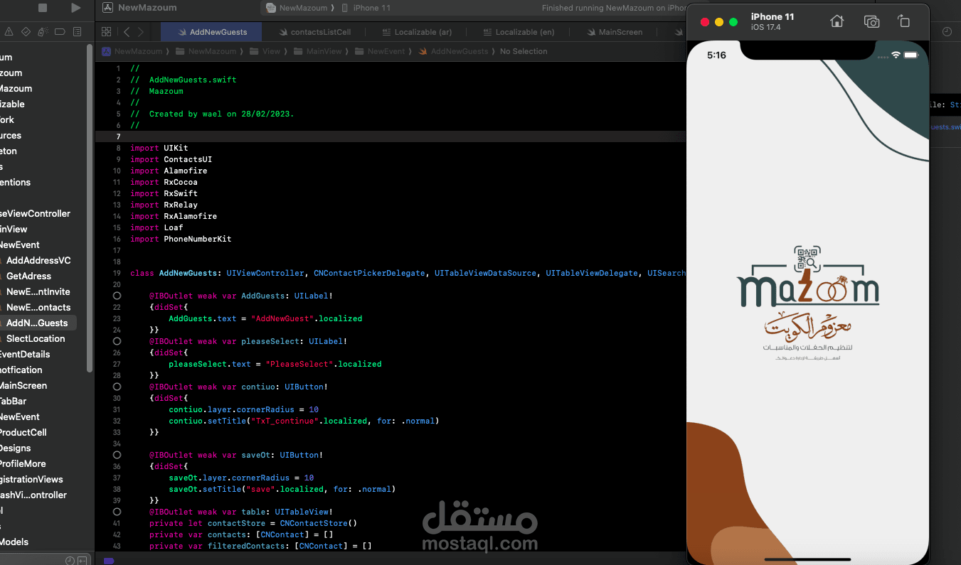
Task: Go forward in editor history
Action: pyautogui.click(x=141, y=32)
